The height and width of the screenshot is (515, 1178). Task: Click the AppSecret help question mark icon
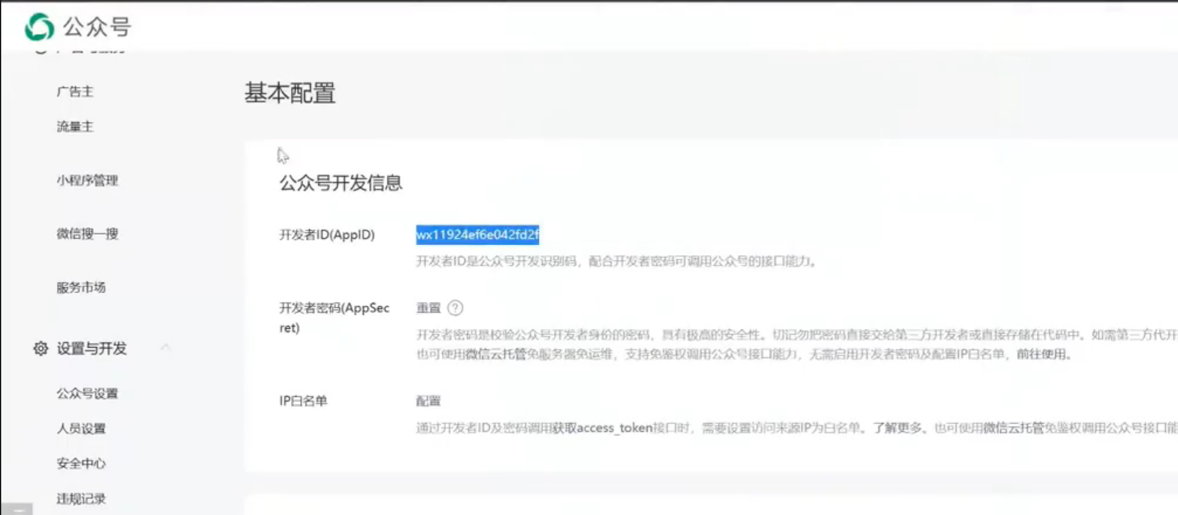[455, 308]
